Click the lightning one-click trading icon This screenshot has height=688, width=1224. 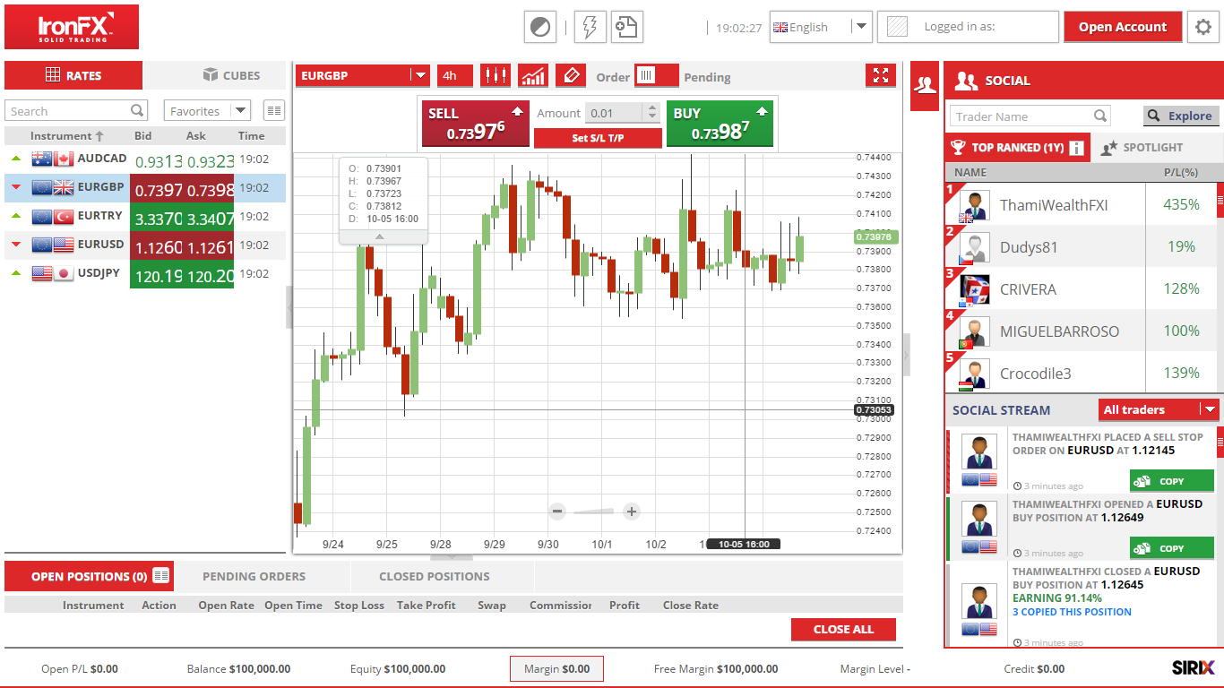point(590,27)
